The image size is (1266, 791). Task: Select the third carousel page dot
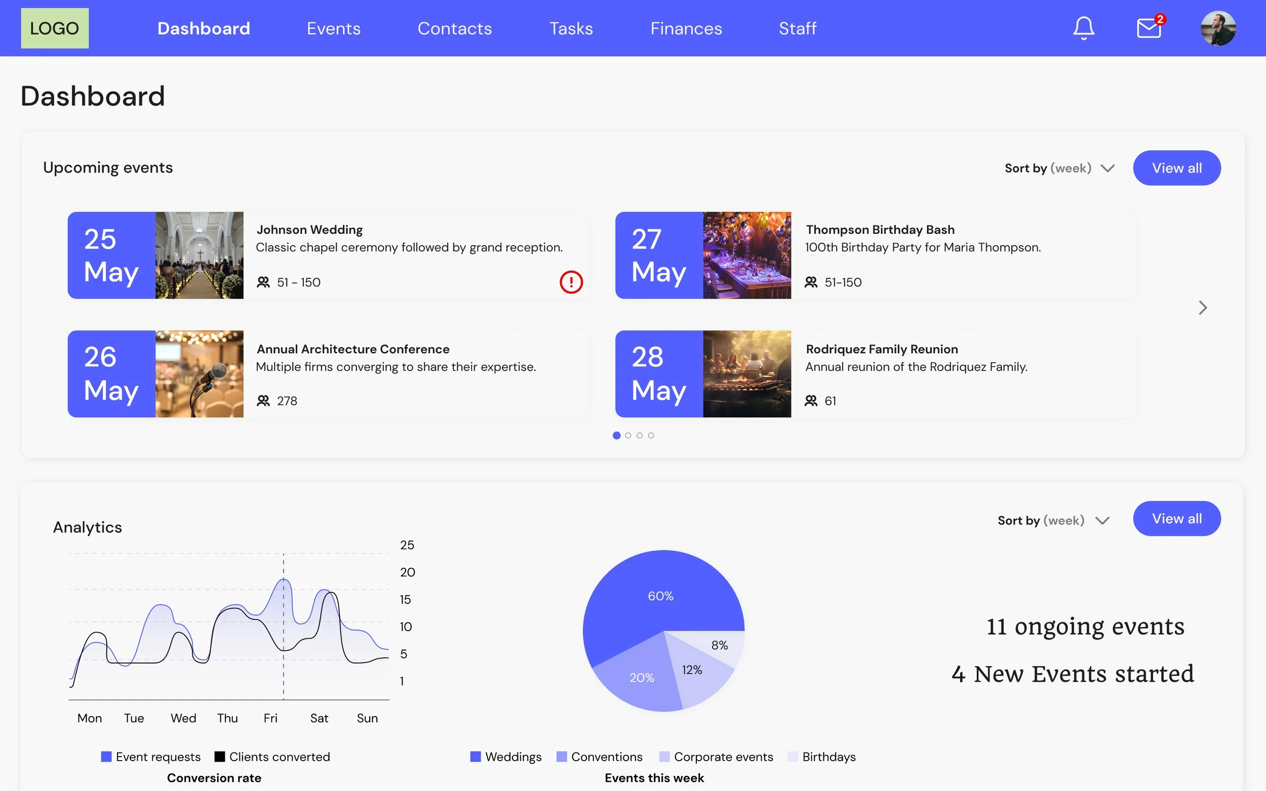pos(640,435)
